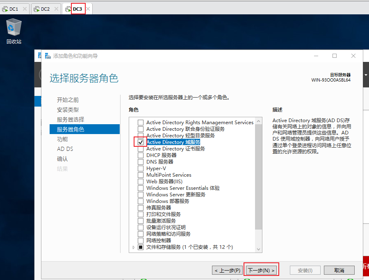The height and width of the screenshot is (280, 369).
Task: Click the roles list scroll-up arrow
Action: [258, 121]
